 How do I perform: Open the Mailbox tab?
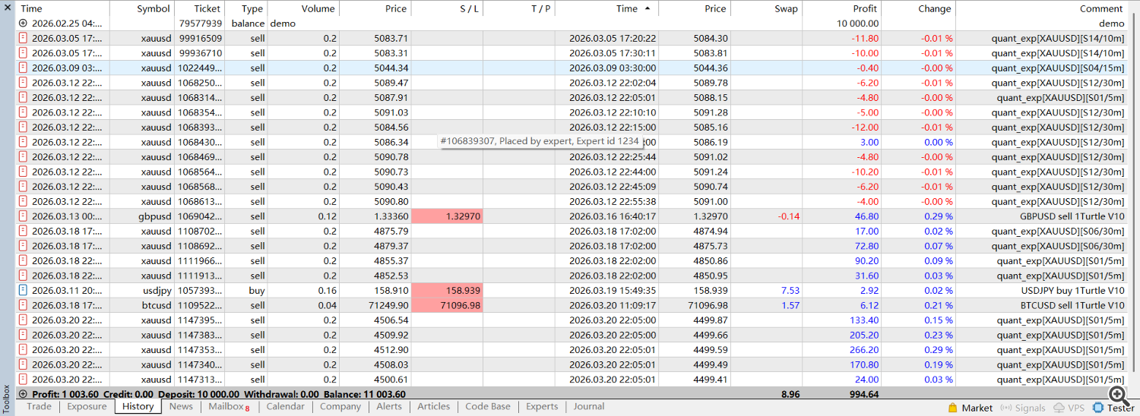tap(229, 407)
